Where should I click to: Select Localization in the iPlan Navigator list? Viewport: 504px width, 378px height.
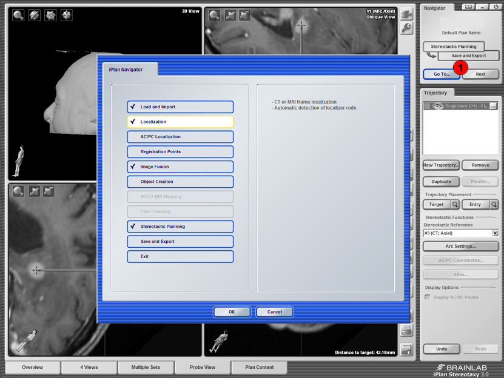pyautogui.click(x=180, y=122)
